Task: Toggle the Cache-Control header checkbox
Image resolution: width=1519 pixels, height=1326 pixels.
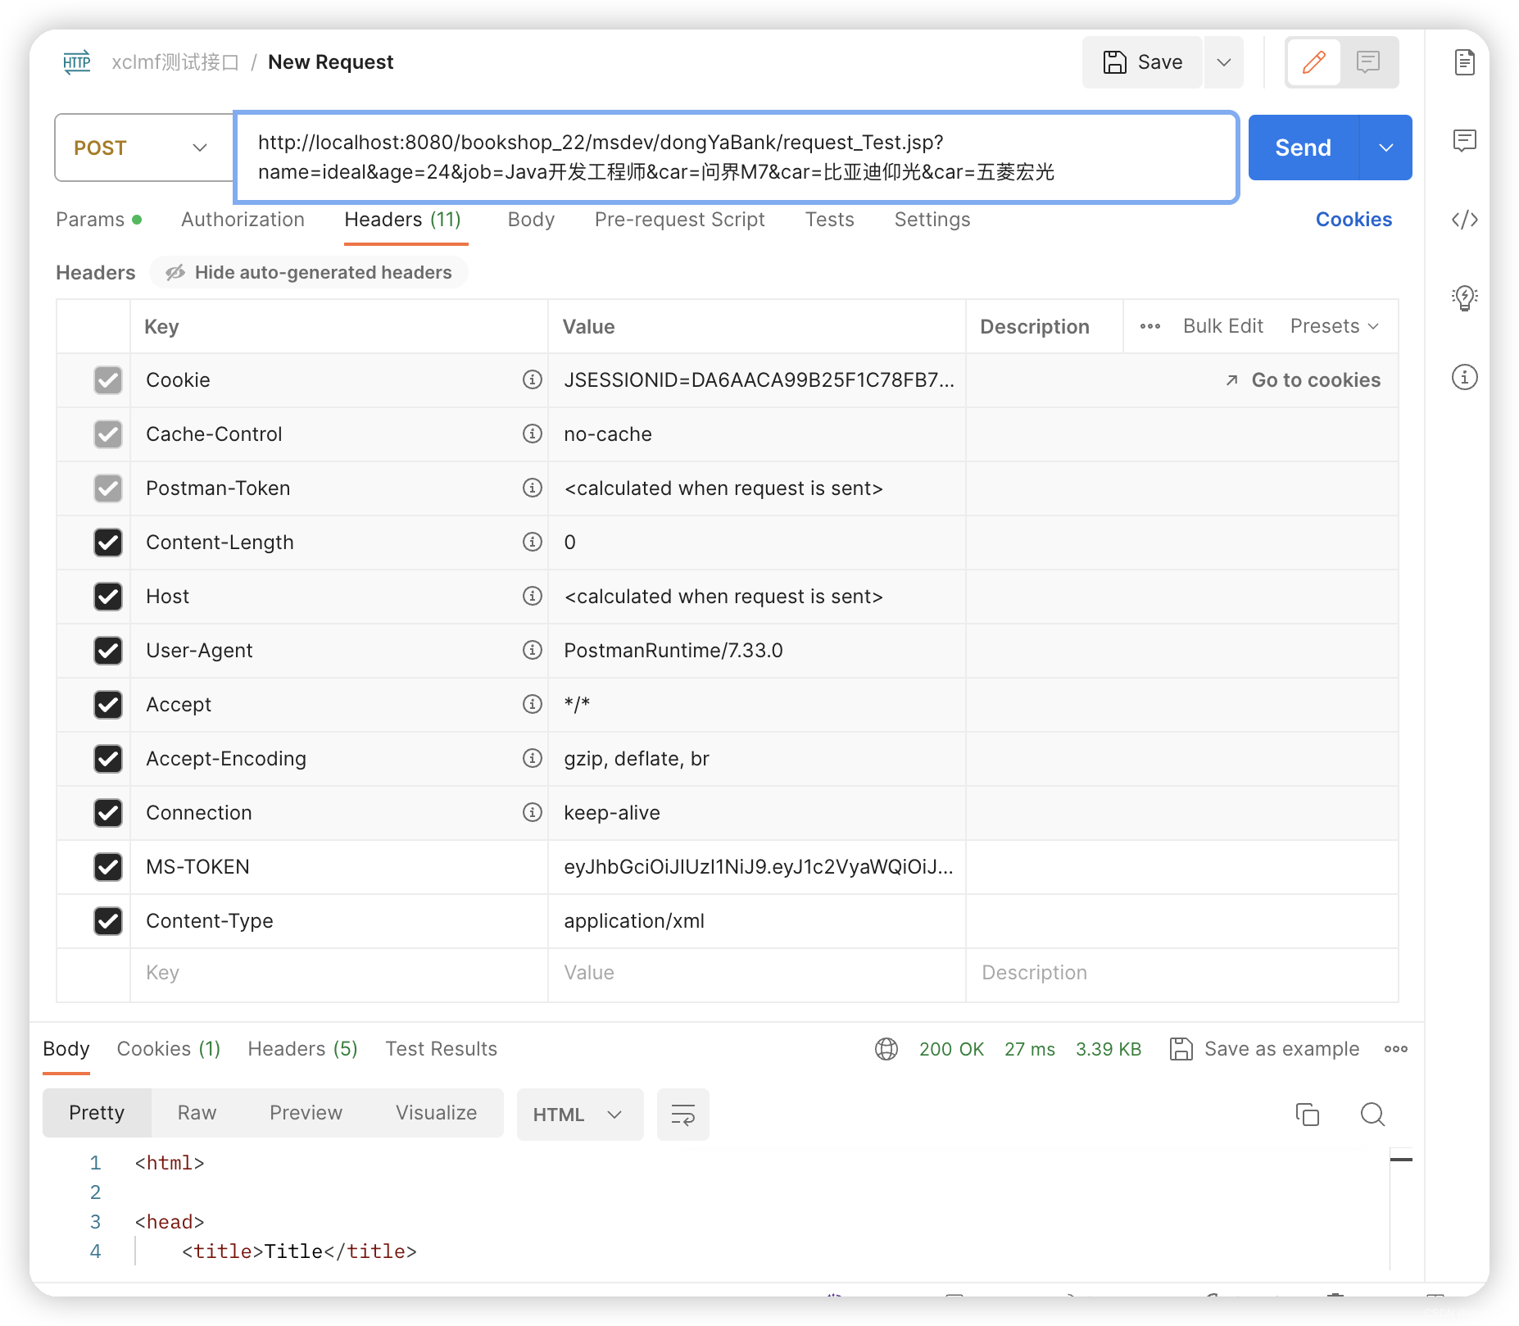Action: coord(108,434)
